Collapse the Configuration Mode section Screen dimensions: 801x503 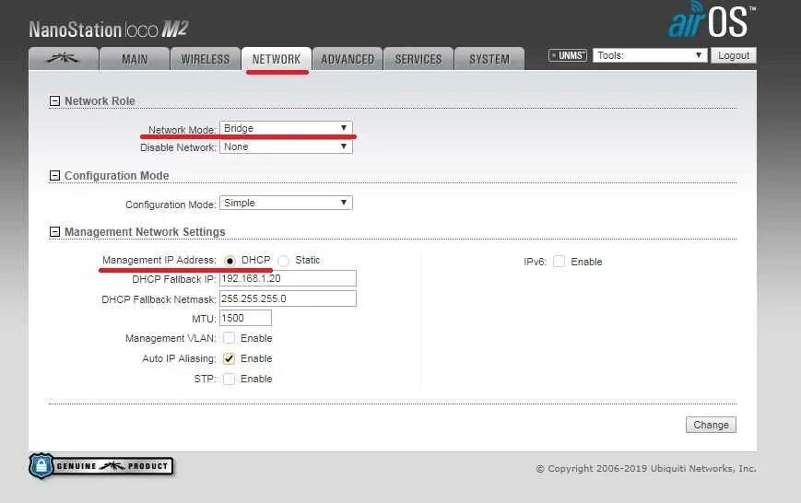click(x=54, y=176)
